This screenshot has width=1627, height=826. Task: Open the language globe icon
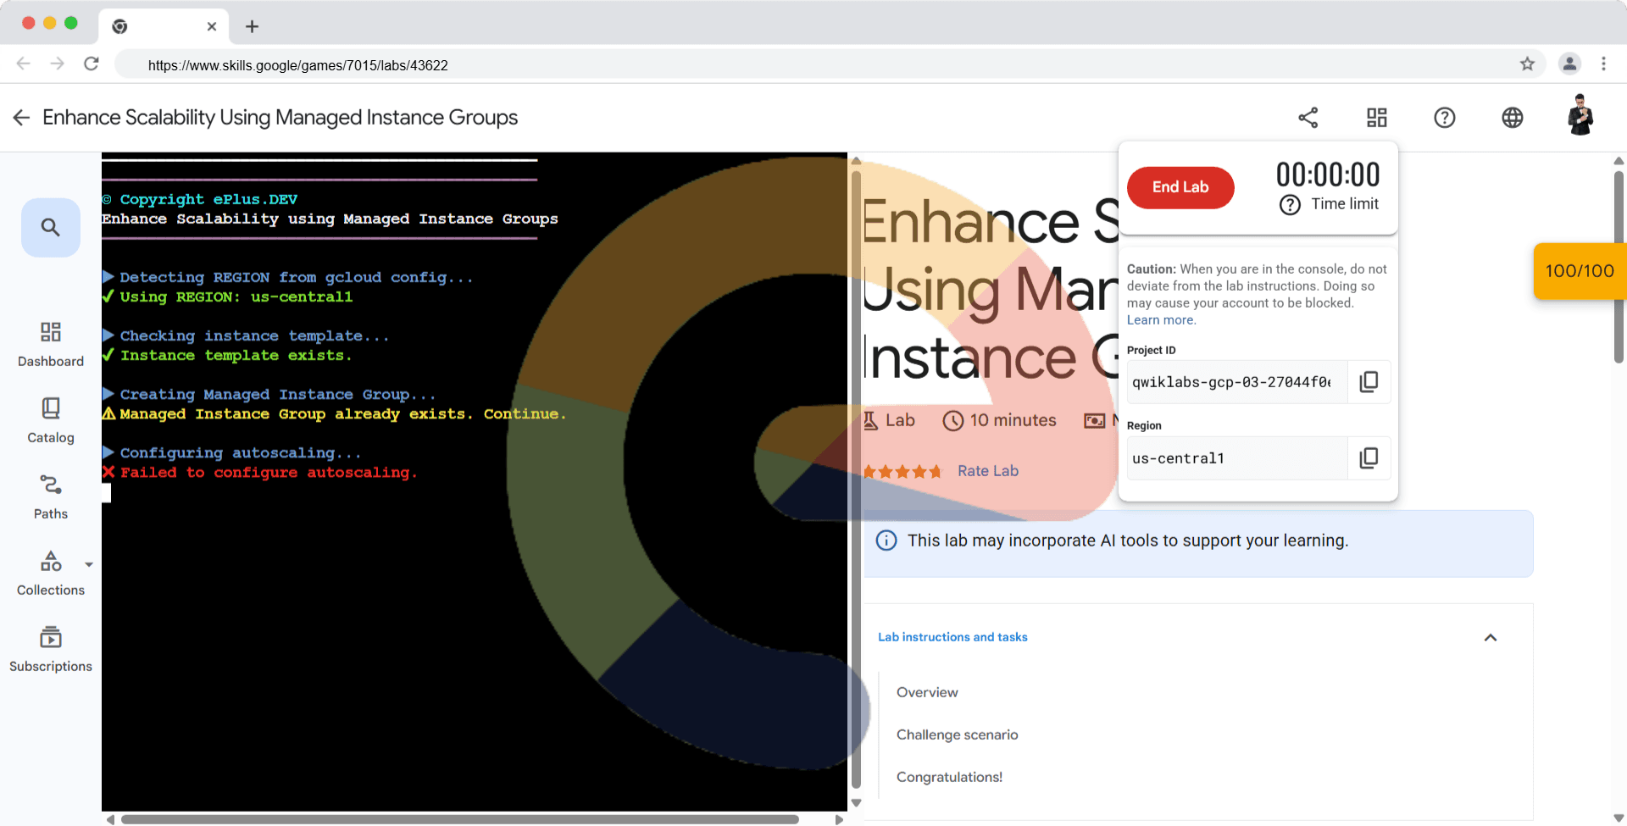pos(1513,118)
